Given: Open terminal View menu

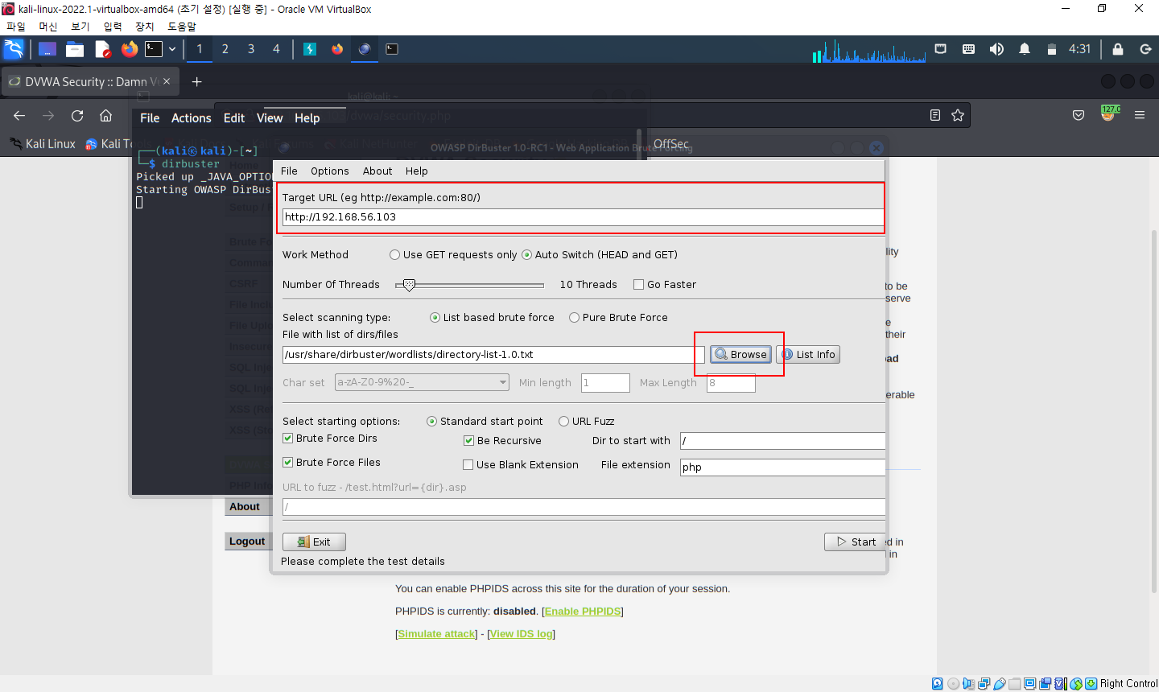Looking at the screenshot, I should 270,117.
